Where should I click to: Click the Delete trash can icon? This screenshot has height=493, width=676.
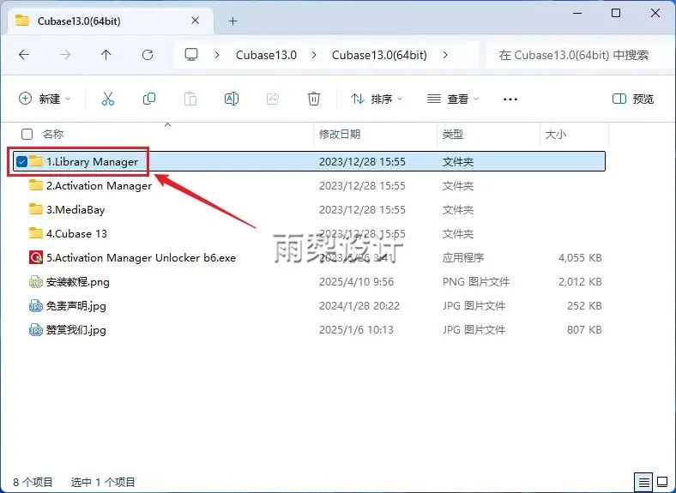click(314, 99)
